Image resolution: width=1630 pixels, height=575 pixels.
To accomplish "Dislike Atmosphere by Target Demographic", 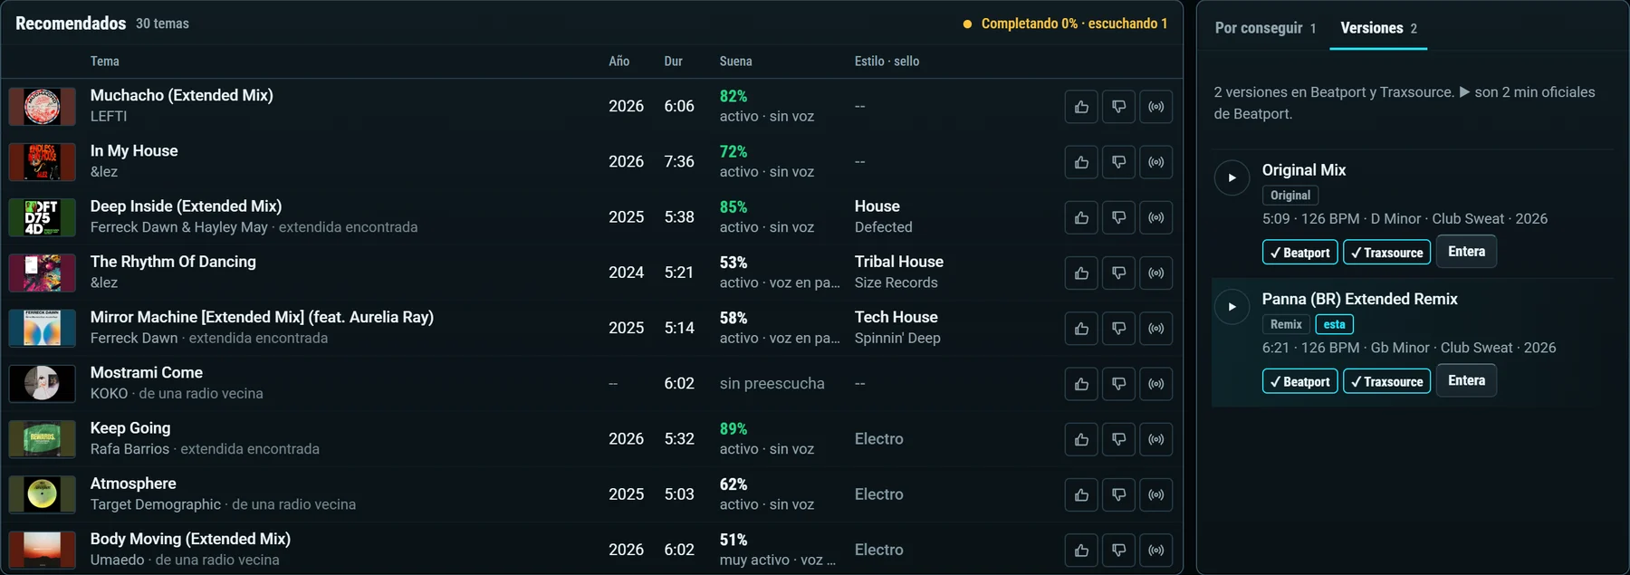I will click(1118, 494).
